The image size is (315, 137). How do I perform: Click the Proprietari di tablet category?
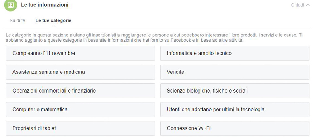[x=80, y=128]
